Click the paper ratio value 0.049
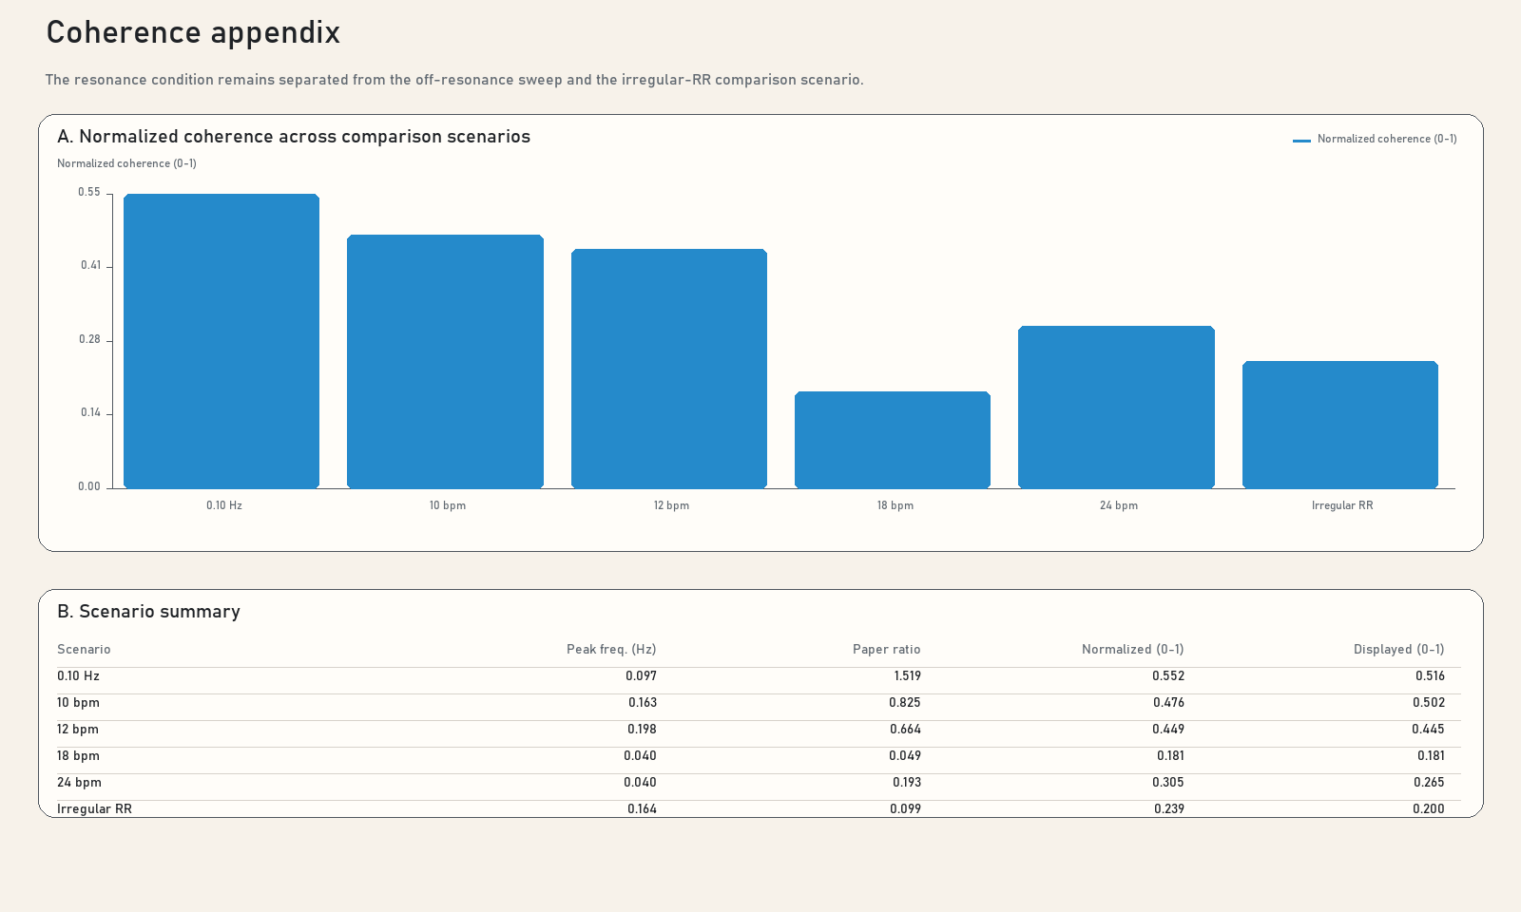1521x912 pixels. tap(905, 756)
